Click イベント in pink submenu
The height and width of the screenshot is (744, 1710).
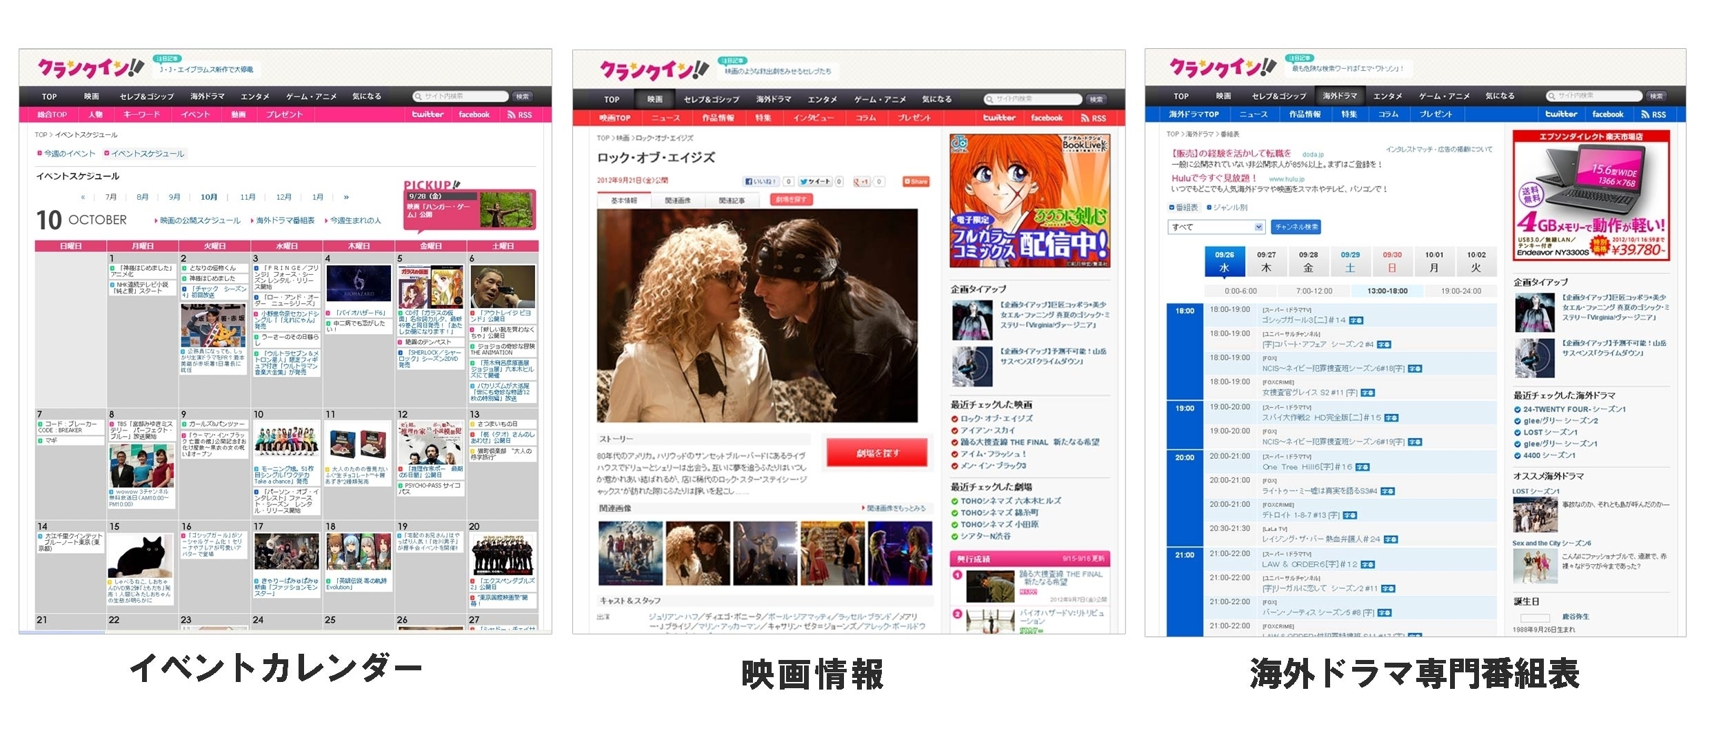pos(195,115)
